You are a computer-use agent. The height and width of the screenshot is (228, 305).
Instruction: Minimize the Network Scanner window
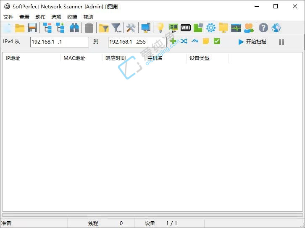[x=257, y=6]
